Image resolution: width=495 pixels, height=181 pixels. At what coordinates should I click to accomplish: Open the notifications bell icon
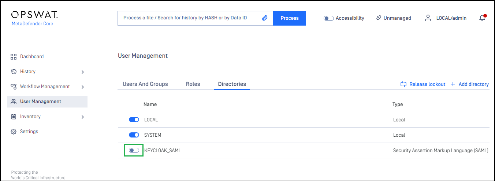482,18
